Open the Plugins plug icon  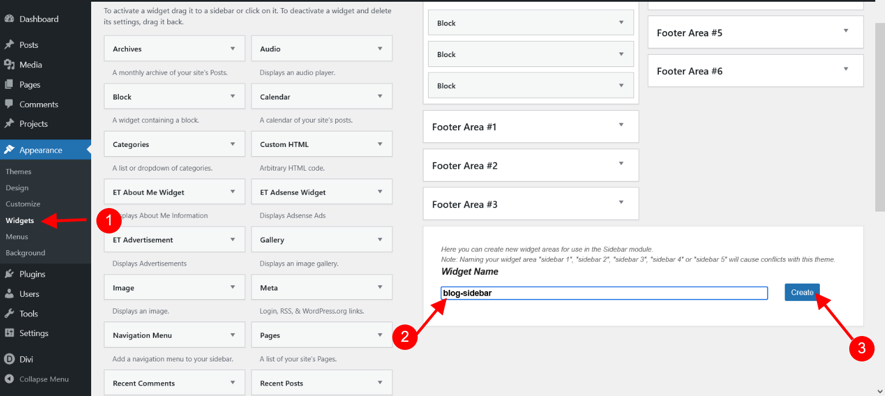click(x=9, y=274)
